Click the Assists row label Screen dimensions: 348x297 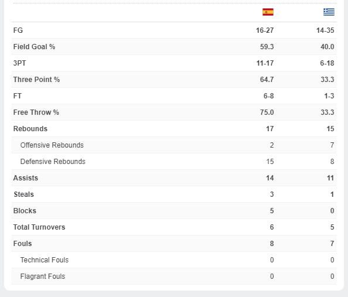tap(26, 178)
